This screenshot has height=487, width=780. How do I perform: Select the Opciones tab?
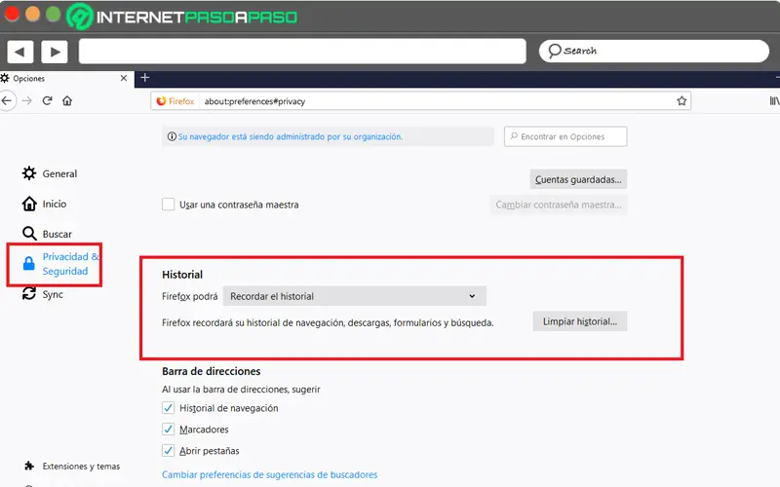coord(66,78)
